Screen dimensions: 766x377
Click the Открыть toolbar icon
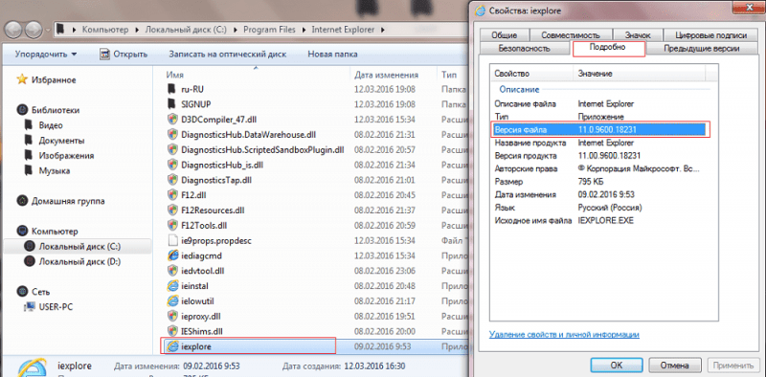[104, 55]
